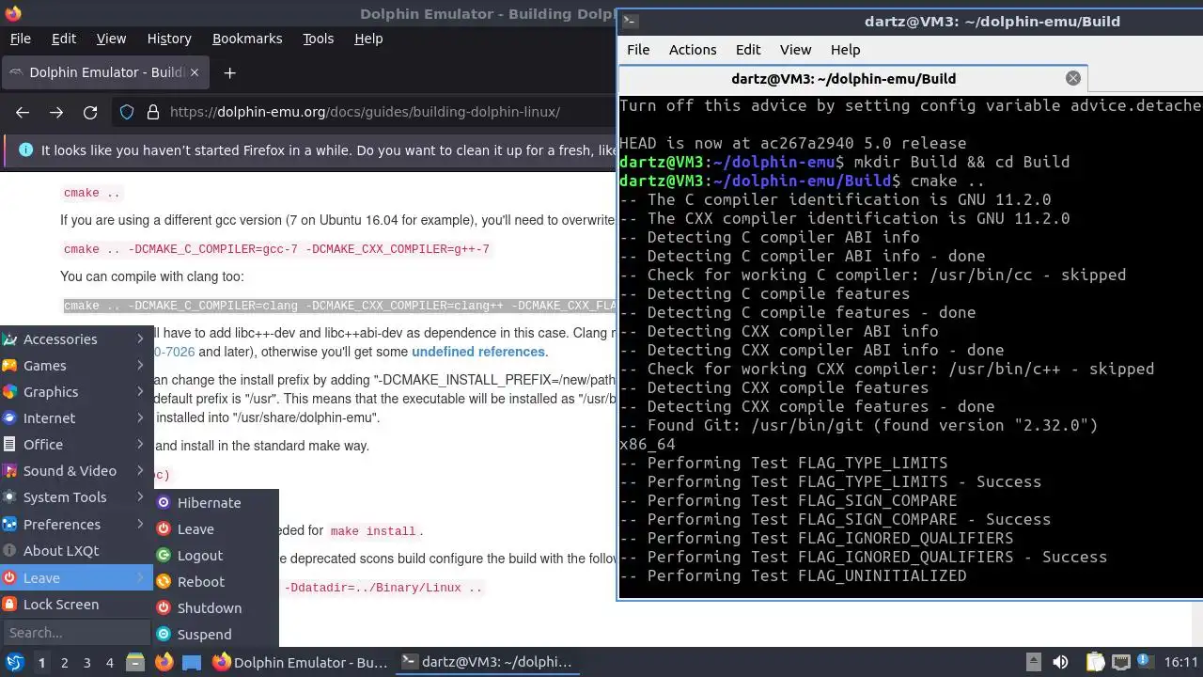1203x677 pixels.
Task: Focus the application menu Search field
Action: pyautogui.click(x=76, y=633)
